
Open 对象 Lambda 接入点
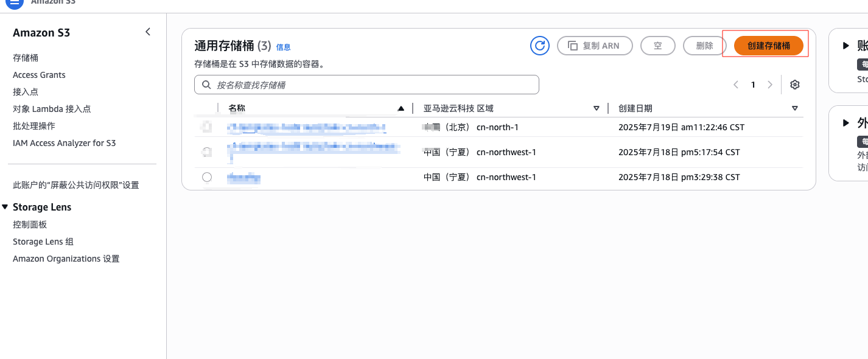click(x=52, y=109)
